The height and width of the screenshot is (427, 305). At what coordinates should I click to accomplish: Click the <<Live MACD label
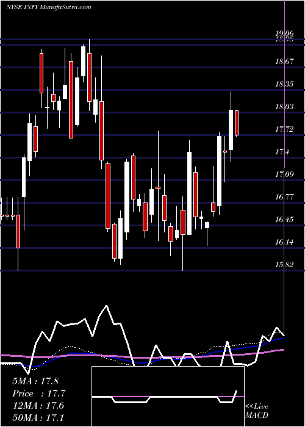pos(257,411)
